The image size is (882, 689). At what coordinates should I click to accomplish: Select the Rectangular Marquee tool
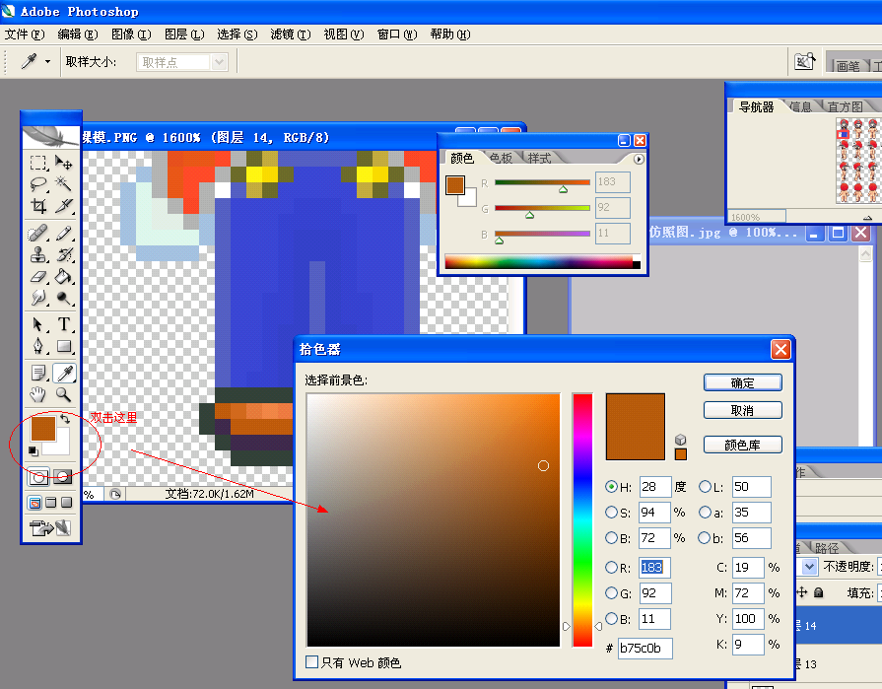coord(37,163)
